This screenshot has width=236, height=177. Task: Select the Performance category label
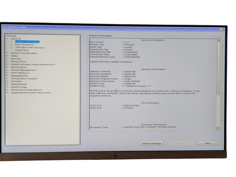(x=19, y=67)
